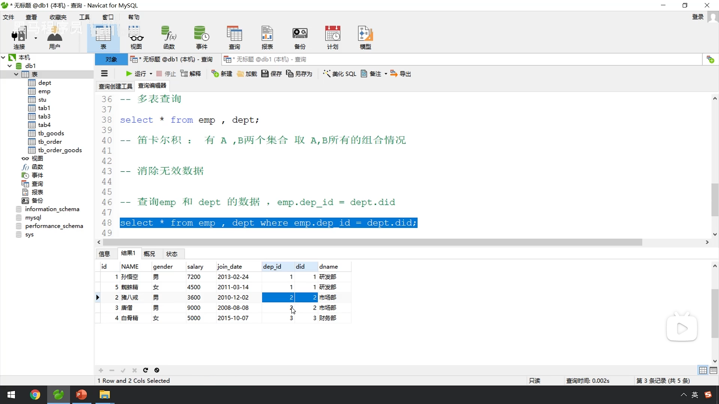719x404 pixels.
Task: Open the Run (运行) dropdown arrow
Action: tap(151, 74)
